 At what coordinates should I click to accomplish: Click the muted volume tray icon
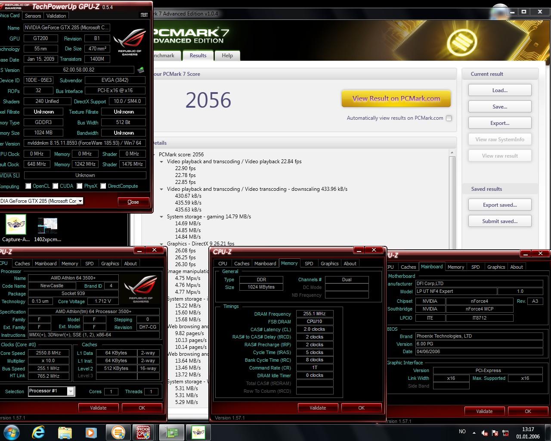coord(485,432)
